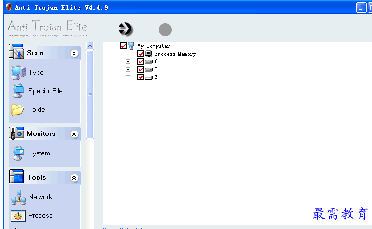
Task: Collapse the Scan panel chevron
Action: [x=74, y=53]
